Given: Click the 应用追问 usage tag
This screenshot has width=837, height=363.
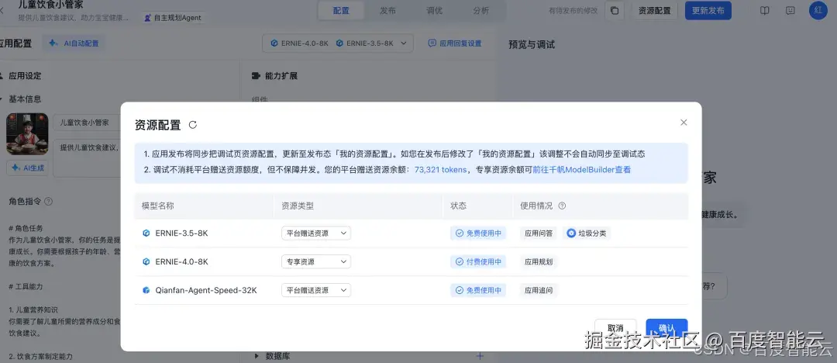Looking at the screenshot, I should click(x=539, y=290).
